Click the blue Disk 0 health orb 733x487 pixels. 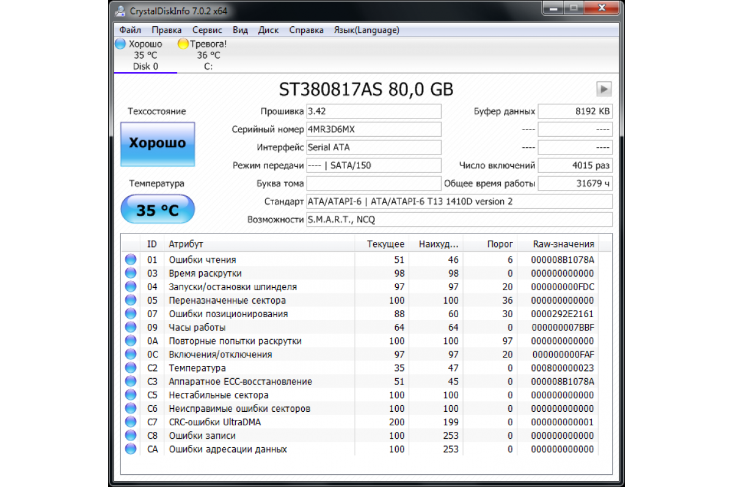click(x=120, y=44)
